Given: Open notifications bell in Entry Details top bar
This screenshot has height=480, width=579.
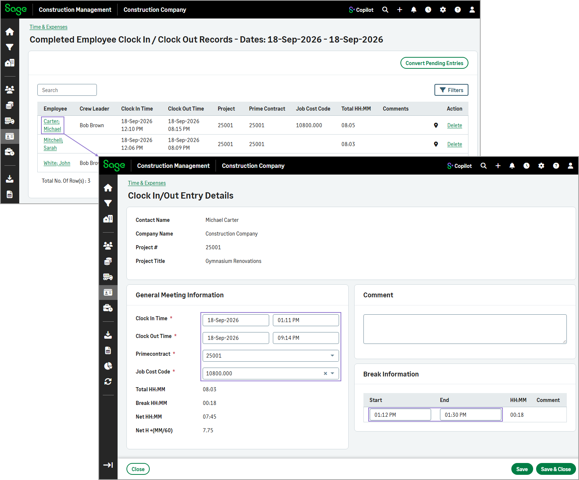Looking at the screenshot, I should tap(512, 166).
